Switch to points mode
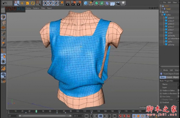 pos(3,33)
